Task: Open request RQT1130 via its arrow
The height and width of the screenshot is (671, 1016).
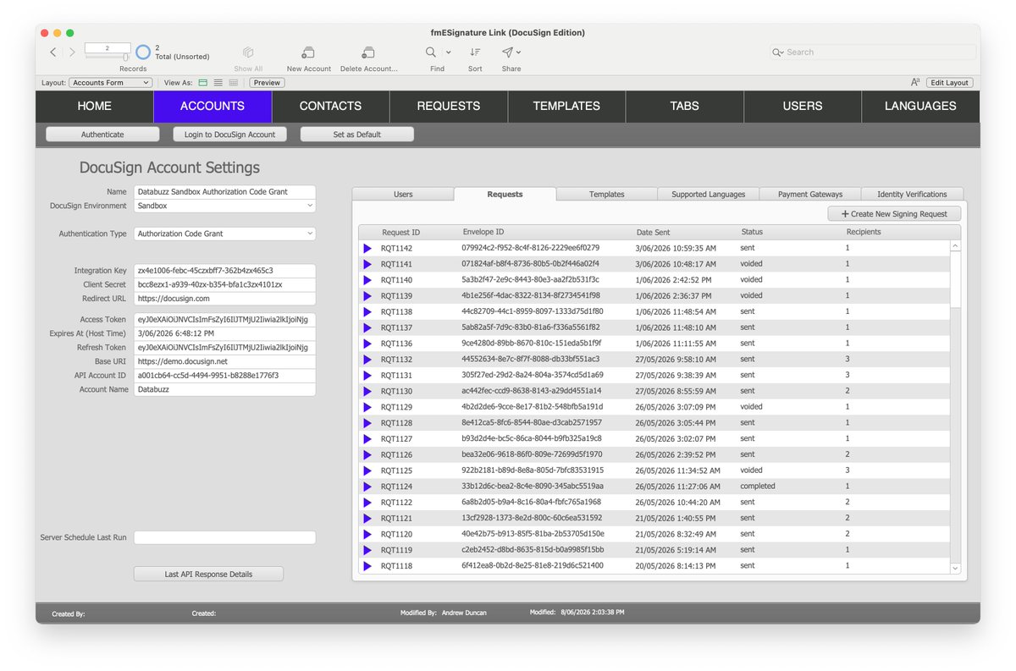Action: click(x=367, y=392)
